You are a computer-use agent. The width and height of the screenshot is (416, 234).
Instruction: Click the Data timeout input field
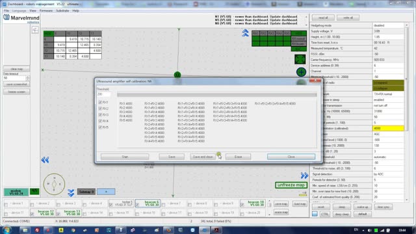coord(15,78)
